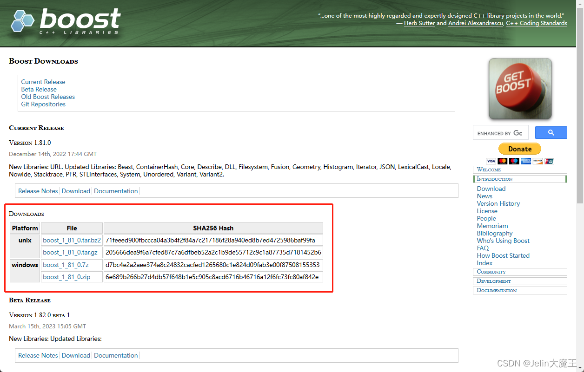Click the Boost C++ Libraries logo
Viewport: 584px width, 372px height.
tap(66, 21)
